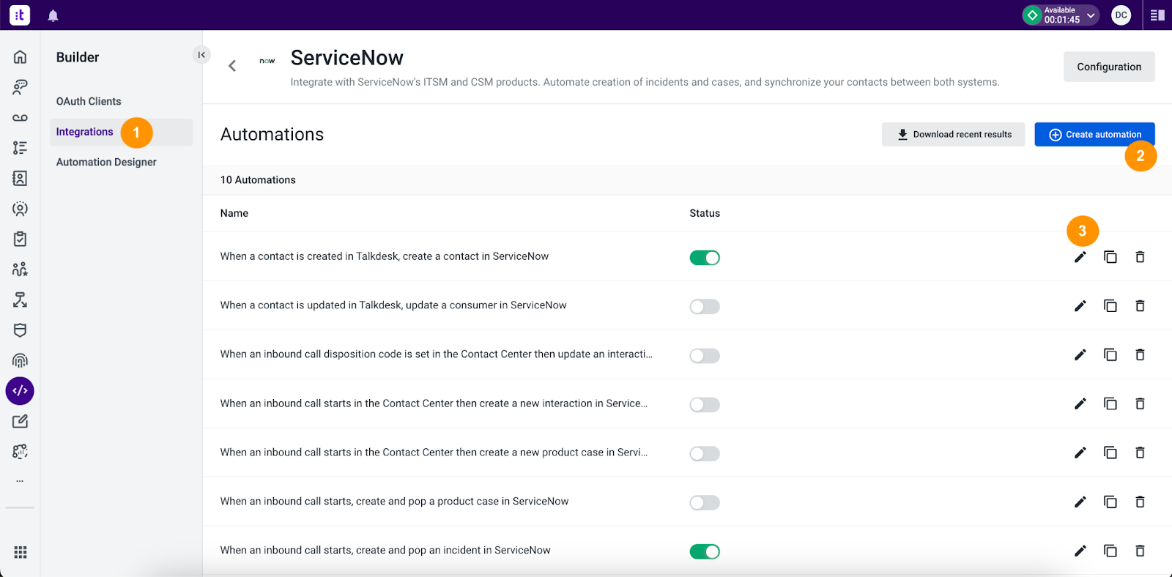Screen dimensions: 1172x577
Task: Duplicate the pop an incident automation
Action: (x=1110, y=551)
